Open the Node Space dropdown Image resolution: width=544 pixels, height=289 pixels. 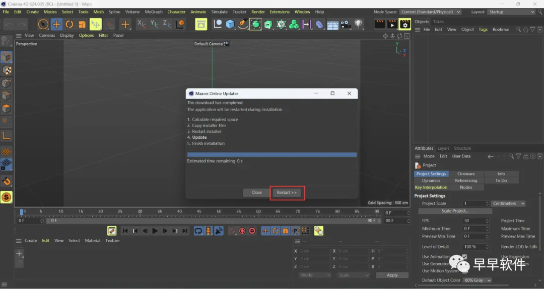click(431, 12)
